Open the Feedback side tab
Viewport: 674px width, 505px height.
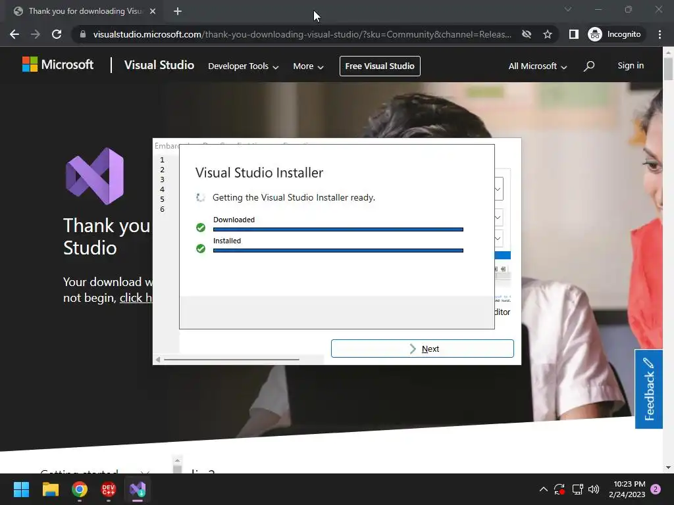click(648, 389)
